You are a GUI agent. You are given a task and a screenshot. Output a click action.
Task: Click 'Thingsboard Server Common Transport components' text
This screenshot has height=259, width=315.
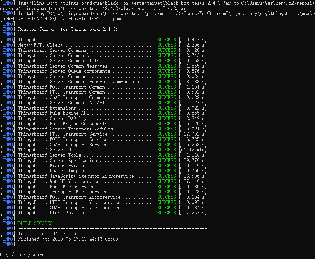click(78, 82)
